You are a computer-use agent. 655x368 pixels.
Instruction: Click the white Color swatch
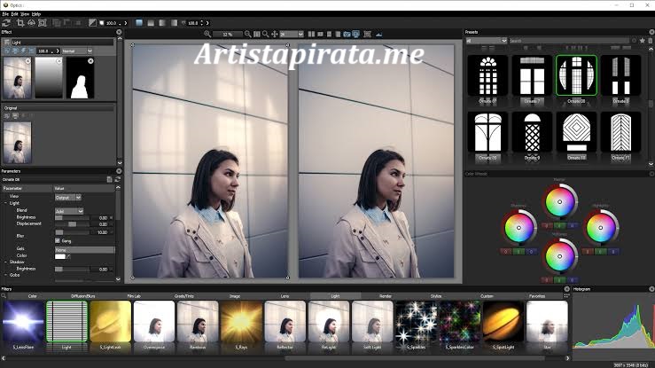click(x=60, y=256)
